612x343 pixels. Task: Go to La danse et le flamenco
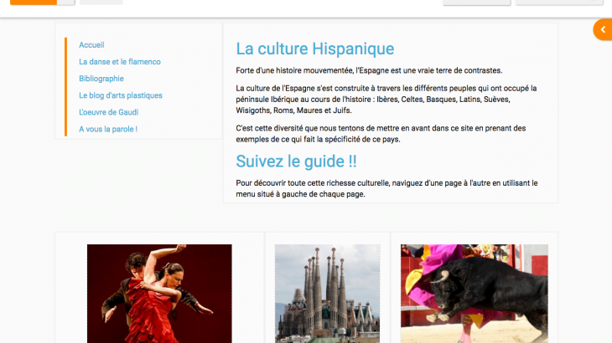click(x=120, y=62)
